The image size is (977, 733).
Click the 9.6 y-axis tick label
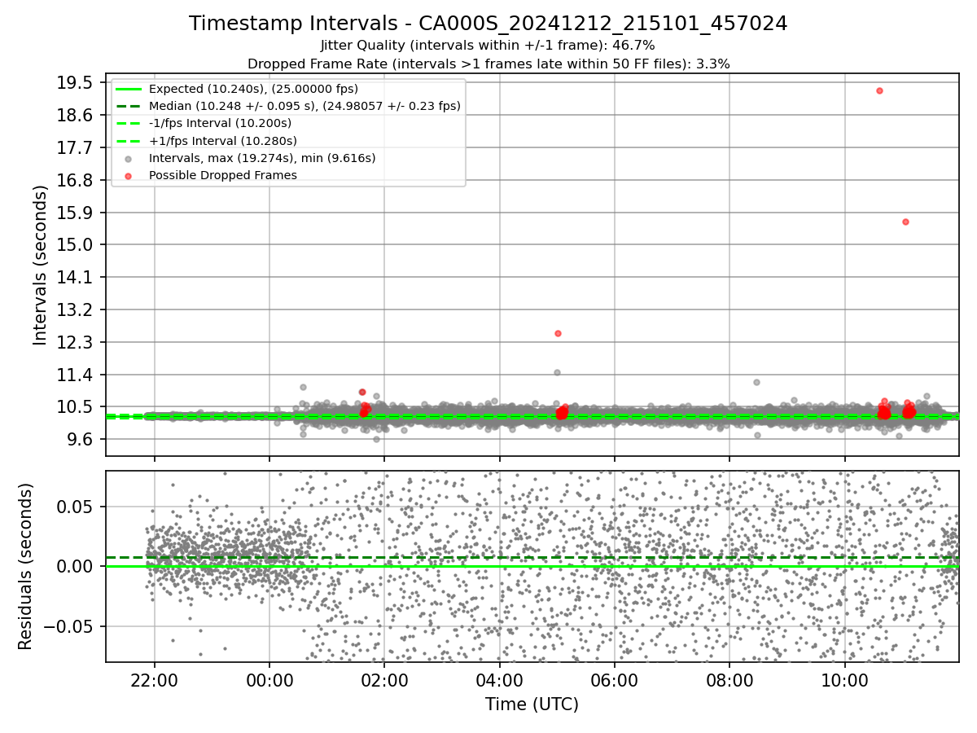[x=79, y=440]
